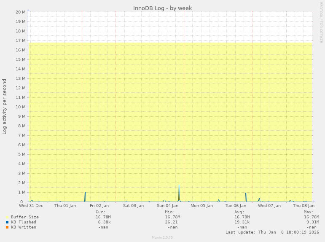
Task: Click the '20 M' y-axis label
Action: click(21, 12)
